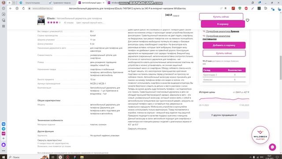Open Yandex account icon next to back arrow
Image resolution: width=282 pixels, height=159 pixels.
pos(17,8)
